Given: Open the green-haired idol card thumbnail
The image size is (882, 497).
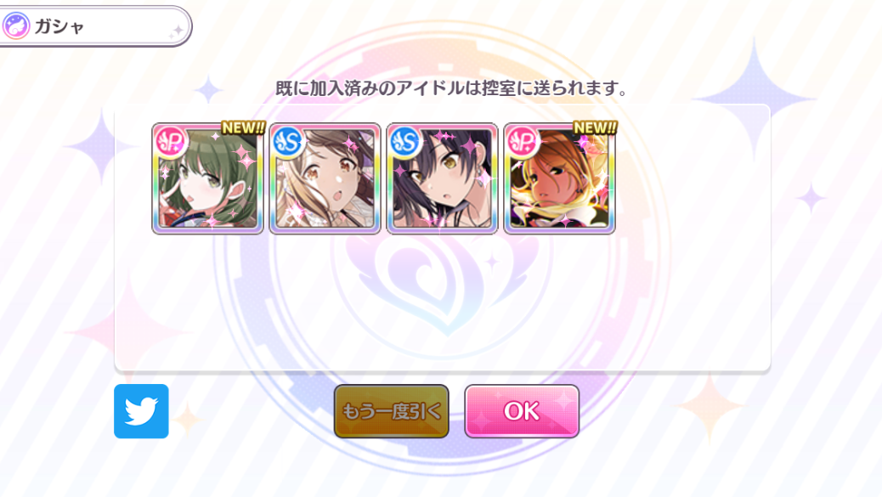Looking at the screenshot, I should [207, 178].
